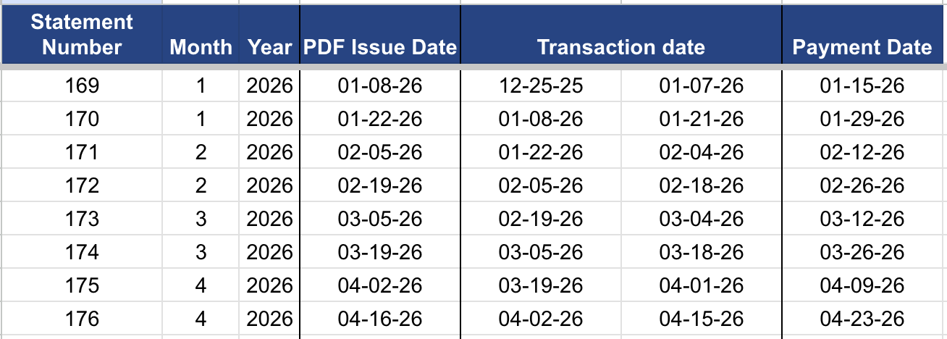947x339 pixels.
Task: Click the Statement Number column header
Action: (x=82, y=35)
